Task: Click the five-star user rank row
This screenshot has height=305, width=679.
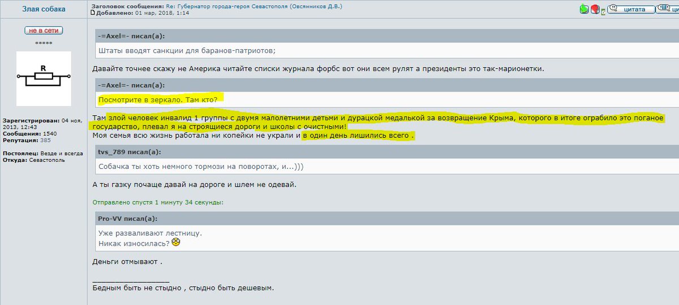Action: click(x=44, y=42)
